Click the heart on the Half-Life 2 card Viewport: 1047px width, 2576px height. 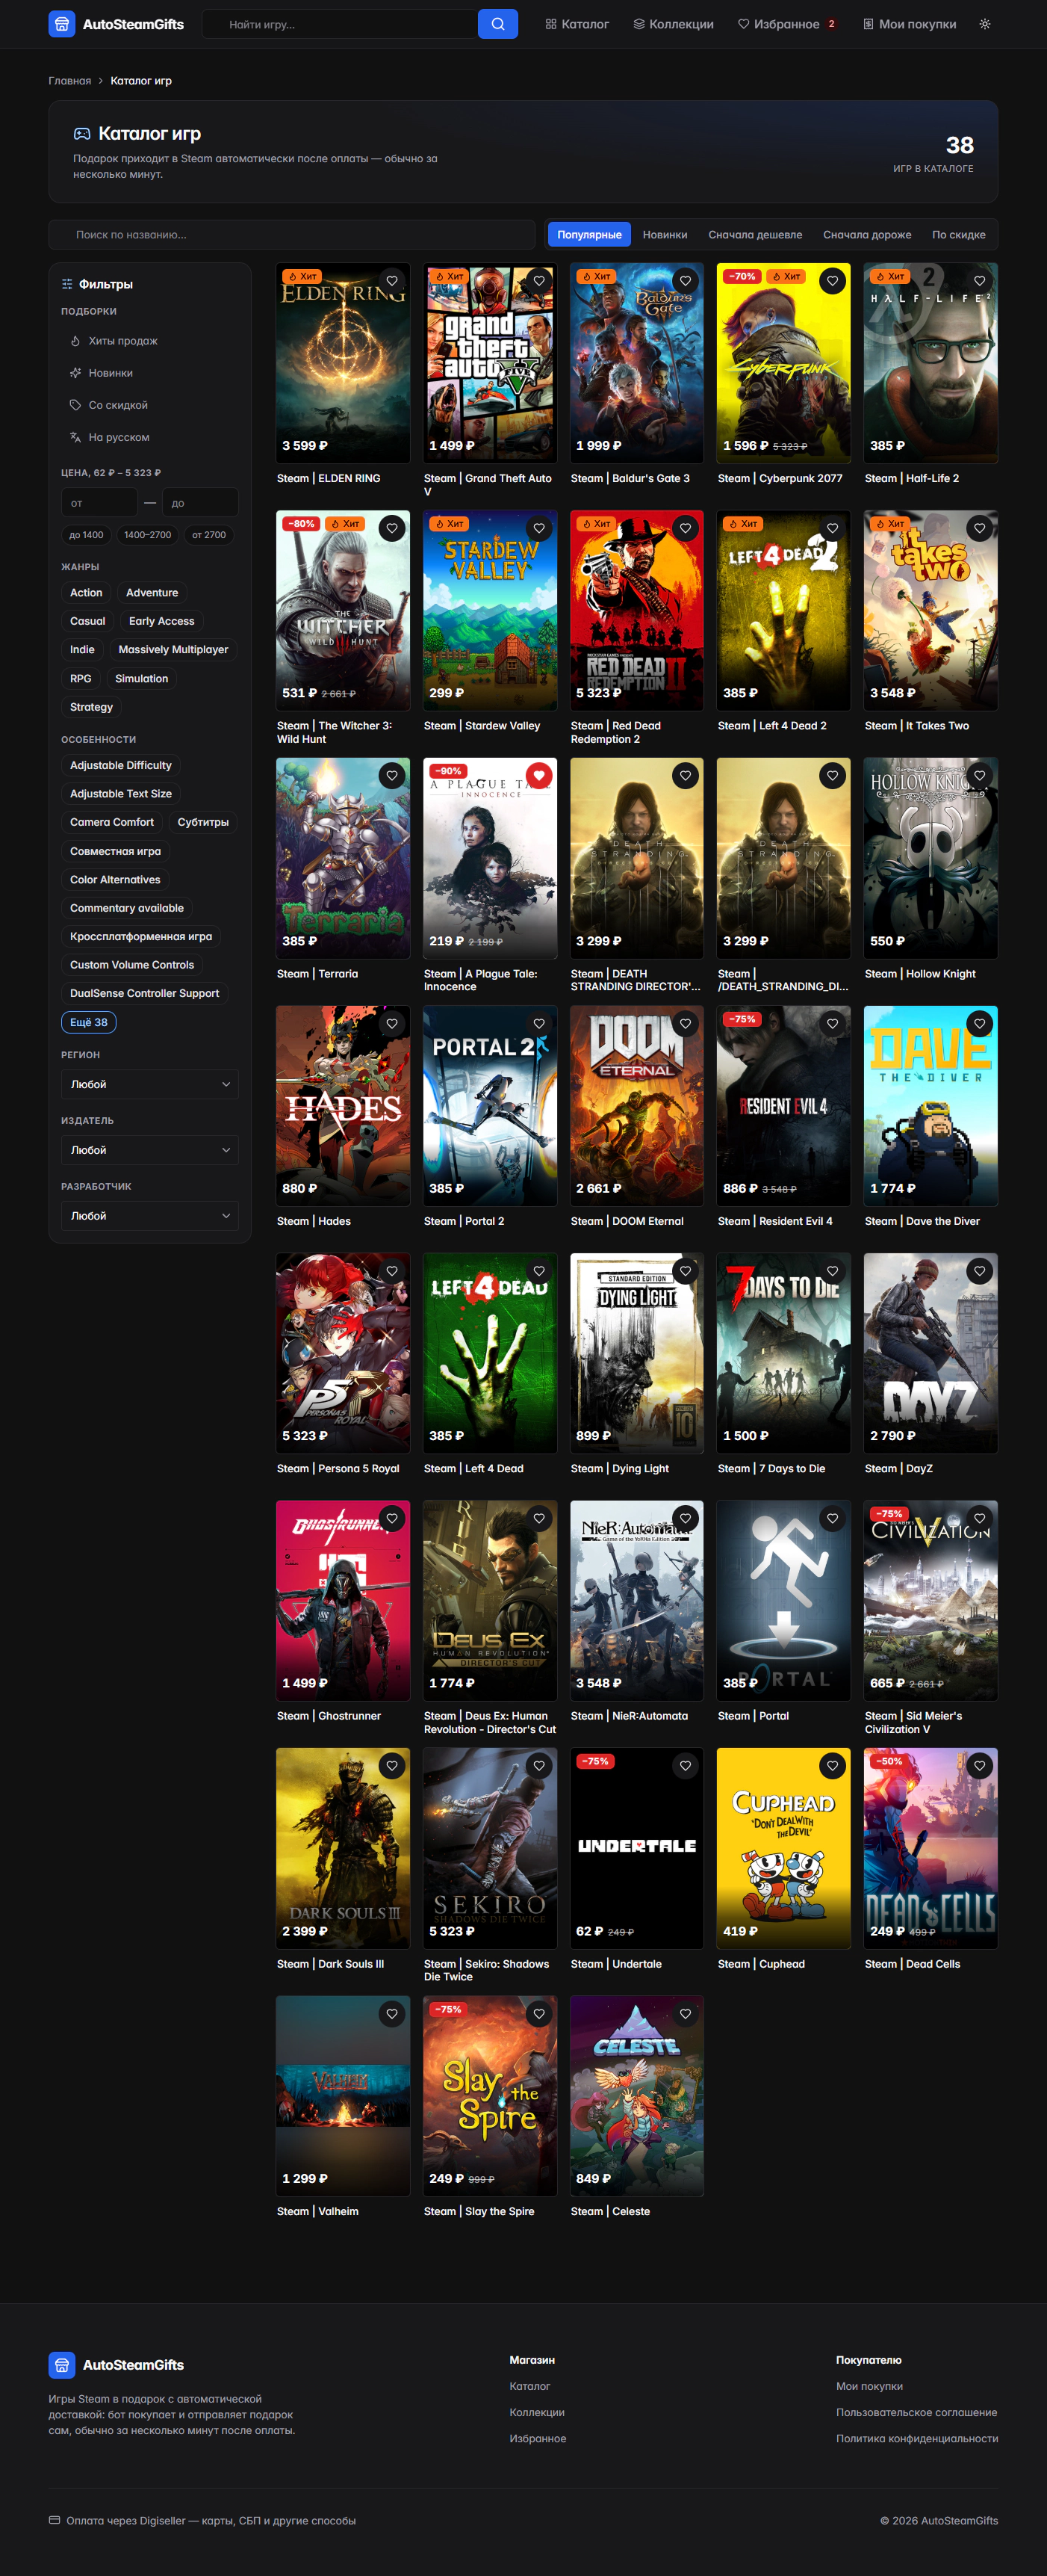coord(980,281)
